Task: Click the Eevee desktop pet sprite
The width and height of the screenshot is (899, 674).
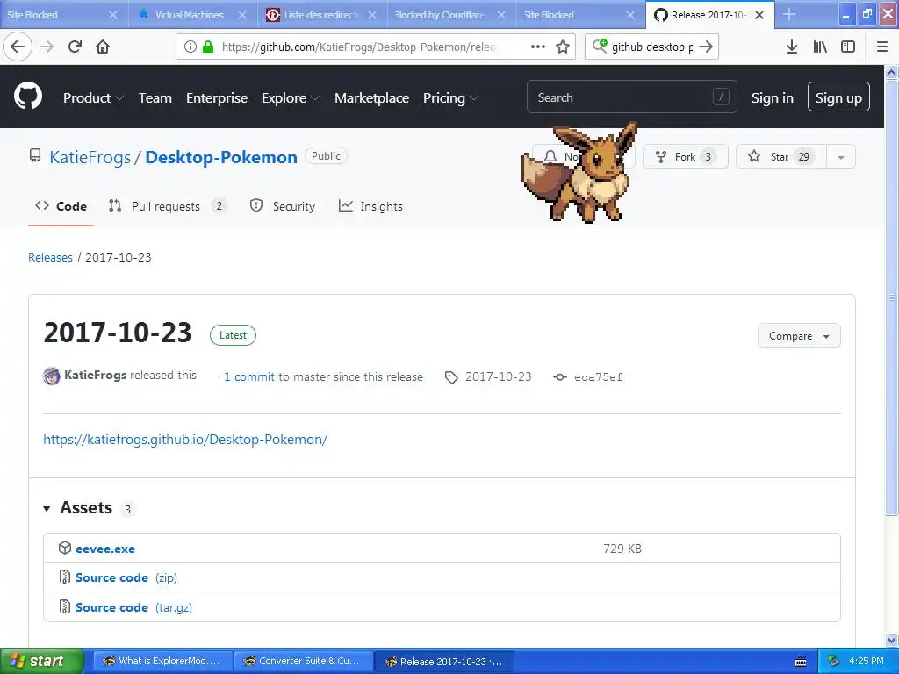Action: (x=579, y=172)
